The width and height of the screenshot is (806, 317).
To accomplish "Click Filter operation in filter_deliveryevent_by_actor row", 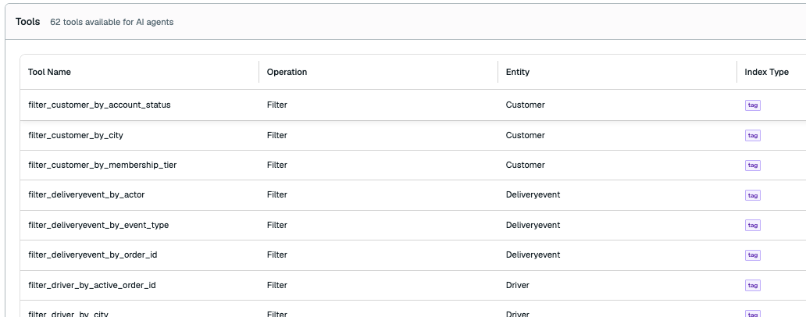I will (277, 194).
